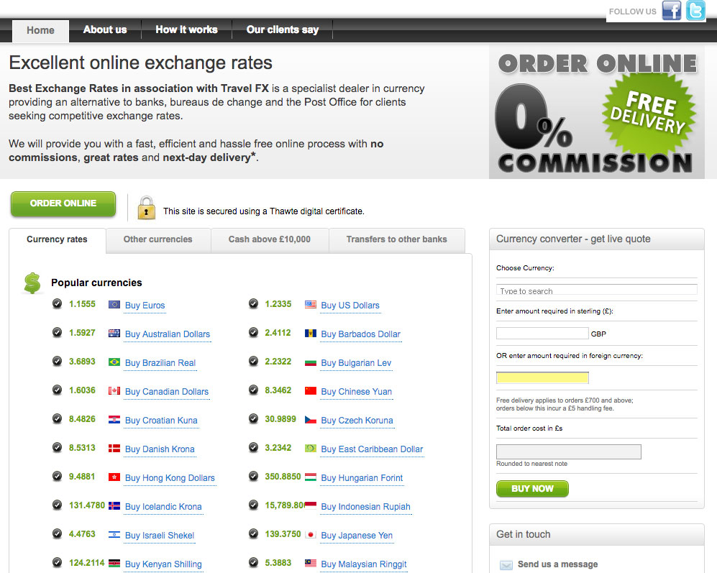Click the Israeli flag icon
The image size is (717, 573).
coord(114,535)
